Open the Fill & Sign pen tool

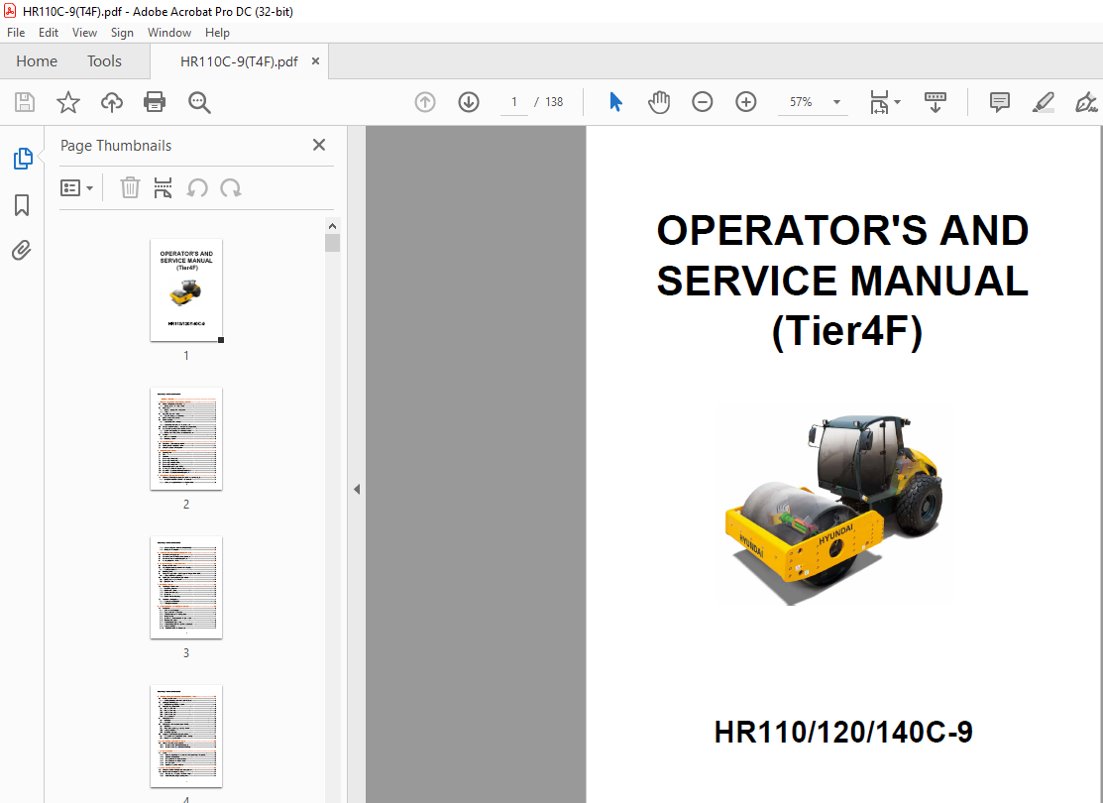coord(1086,102)
